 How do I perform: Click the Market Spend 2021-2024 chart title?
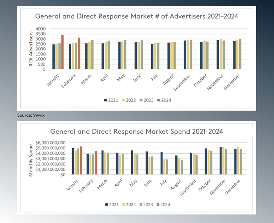(x=137, y=131)
